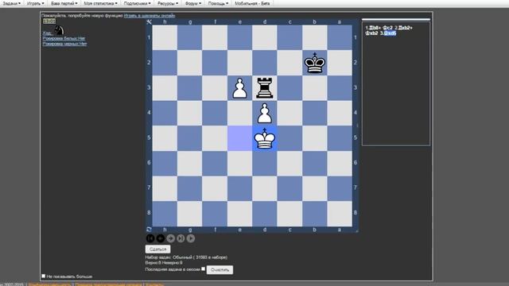Expand the Моя статистика menu
Screen dimensions: 509x286
point(101,3)
